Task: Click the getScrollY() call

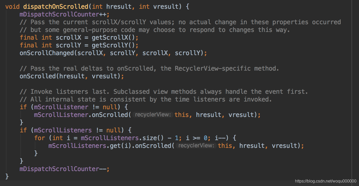Action: pos(113,45)
